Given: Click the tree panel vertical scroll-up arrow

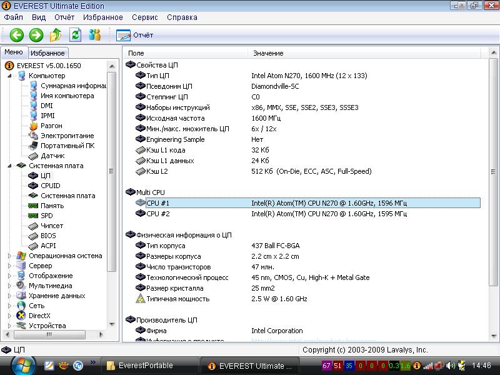Looking at the screenshot, I should [x=112, y=66].
